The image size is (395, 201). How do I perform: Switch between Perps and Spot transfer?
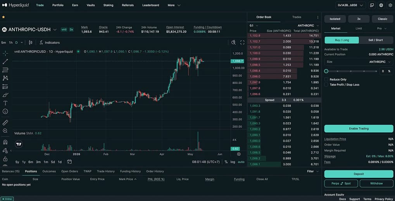pyautogui.click(x=341, y=184)
